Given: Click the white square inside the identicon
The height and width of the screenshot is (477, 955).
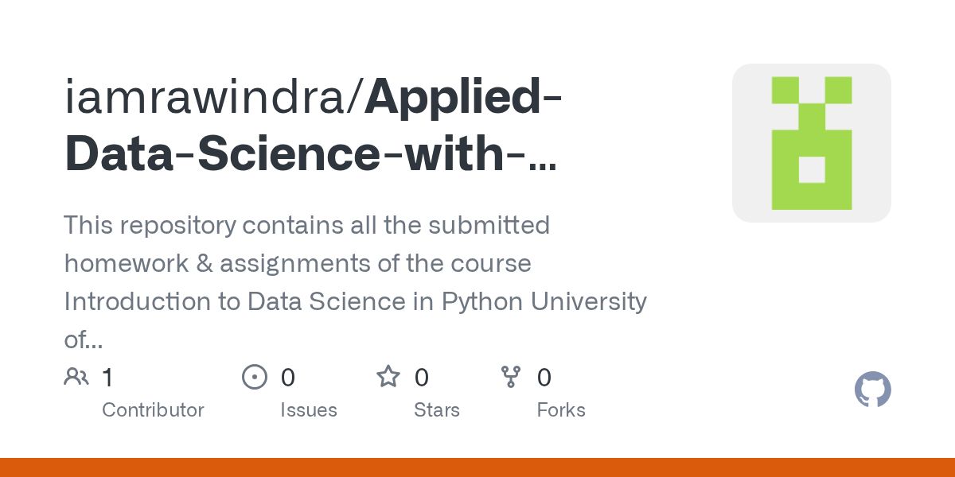Looking at the screenshot, I should coord(812,170).
